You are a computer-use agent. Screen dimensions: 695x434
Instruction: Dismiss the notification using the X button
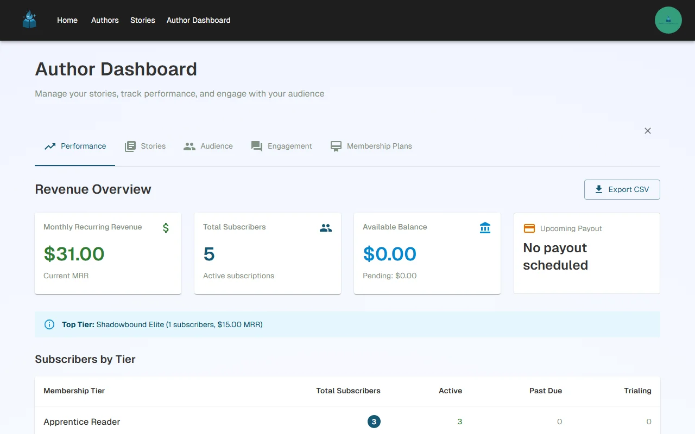647,131
